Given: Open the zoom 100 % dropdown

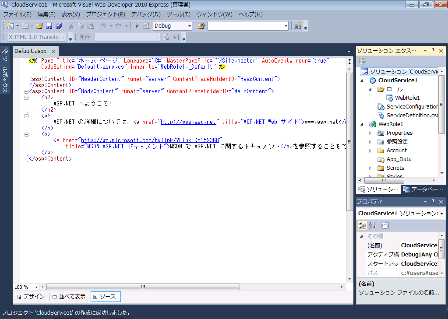Looking at the screenshot, I should (x=36, y=287).
